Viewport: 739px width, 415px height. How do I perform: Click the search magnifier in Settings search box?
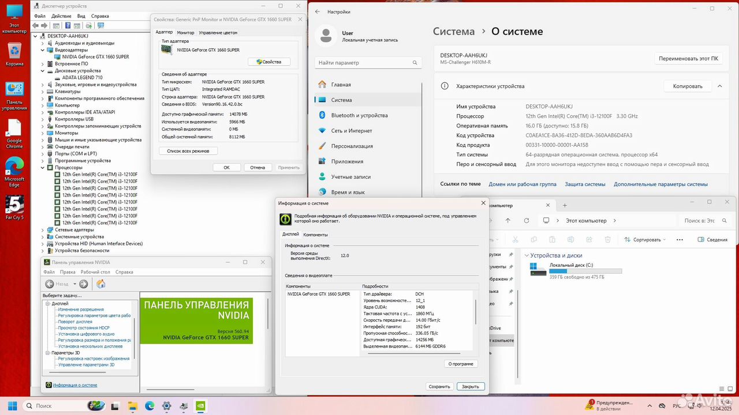click(x=415, y=63)
